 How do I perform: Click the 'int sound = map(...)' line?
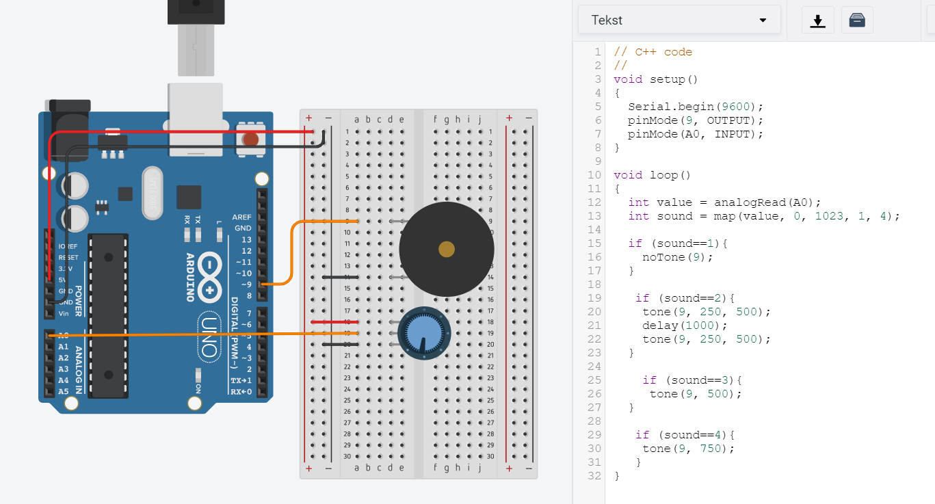tap(764, 216)
